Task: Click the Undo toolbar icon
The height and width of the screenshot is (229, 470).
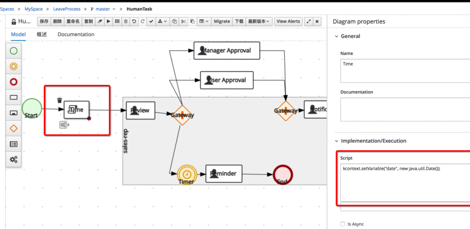Action: [134, 22]
